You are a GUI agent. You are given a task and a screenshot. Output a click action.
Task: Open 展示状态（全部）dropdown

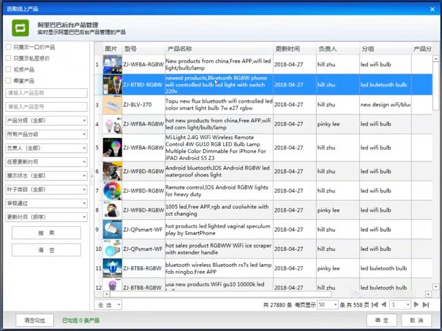46,176
